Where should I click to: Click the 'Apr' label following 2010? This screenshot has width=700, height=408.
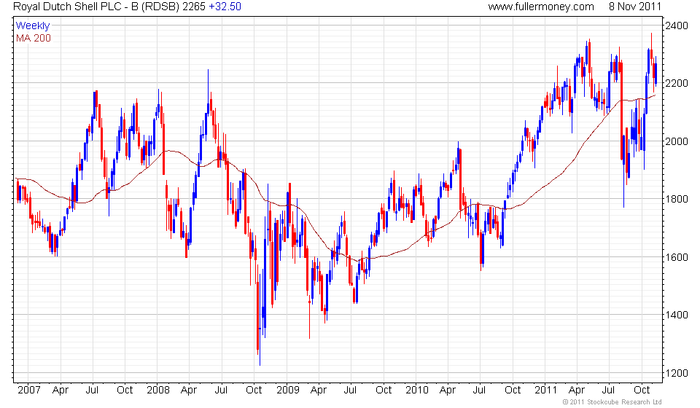pyautogui.click(x=447, y=391)
